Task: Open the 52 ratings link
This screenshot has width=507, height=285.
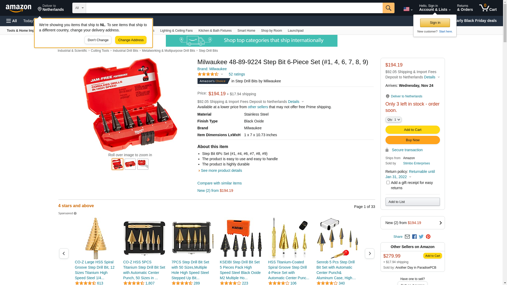Action: click(x=237, y=74)
